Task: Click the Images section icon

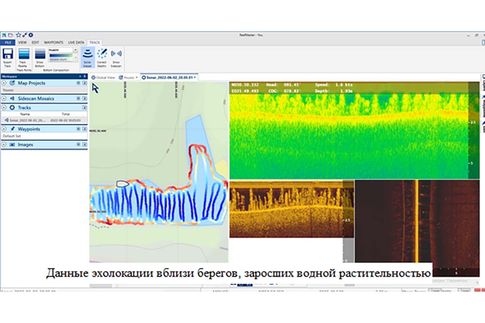Action: click(12, 145)
